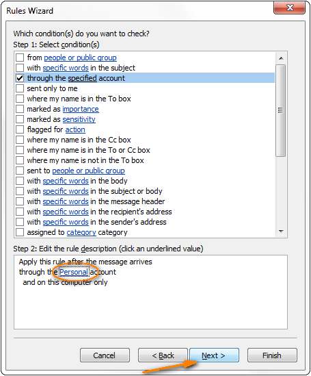Click the conditions list scroll-up arrow
Viewport: 311px width, 376px height.
coord(281,58)
